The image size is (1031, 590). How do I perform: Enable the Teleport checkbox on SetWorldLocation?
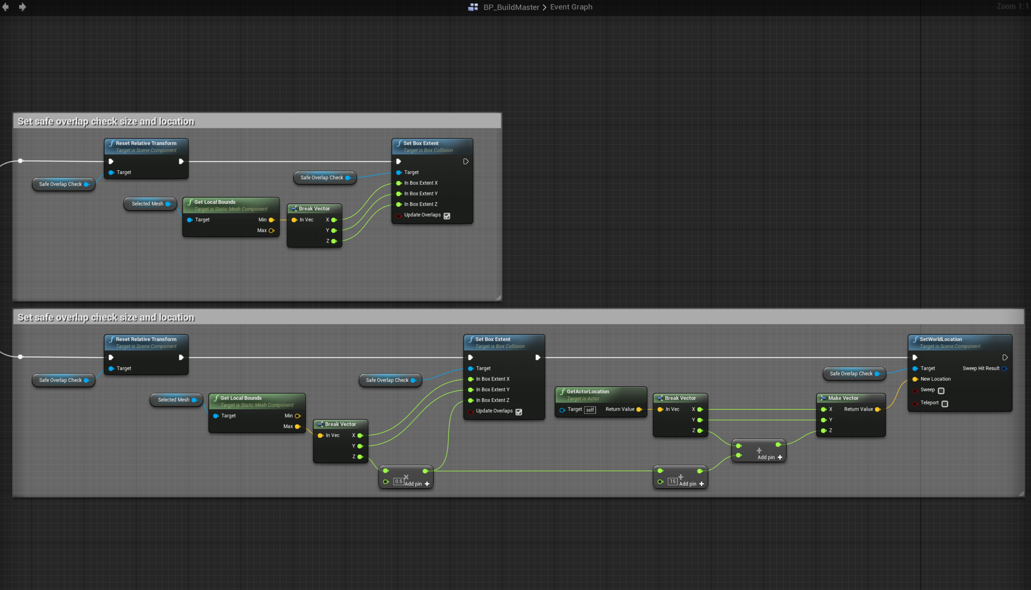[945, 403]
